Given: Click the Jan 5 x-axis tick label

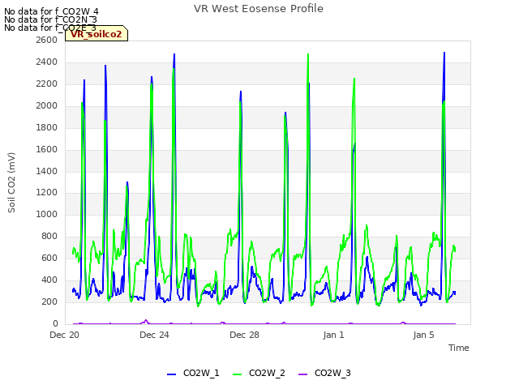Looking at the screenshot, I should tap(423, 335).
